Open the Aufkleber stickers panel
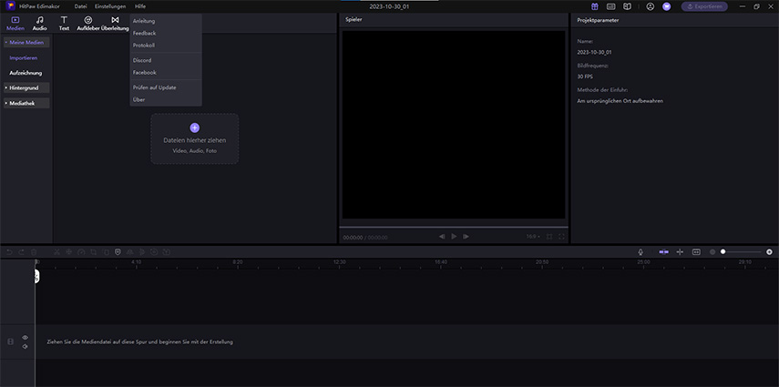Screen dimensions: 779x387 [88, 23]
